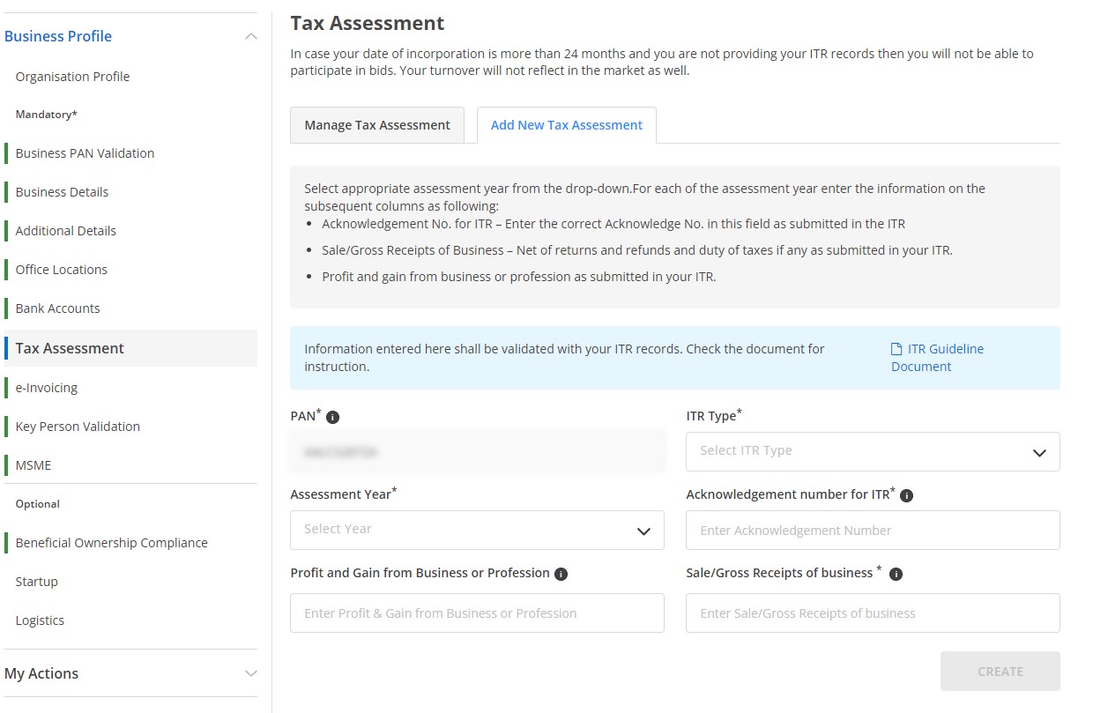Click the document icon beside ITR Guideline Document
The width and height of the screenshot is (1093, 713).
point(896,348)
